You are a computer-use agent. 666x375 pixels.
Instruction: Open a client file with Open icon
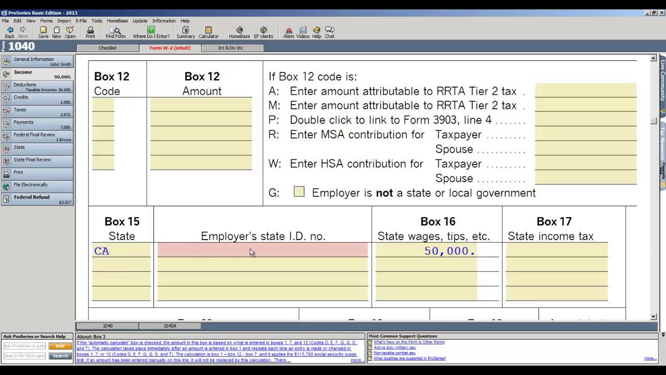click(x=70, y=32)
